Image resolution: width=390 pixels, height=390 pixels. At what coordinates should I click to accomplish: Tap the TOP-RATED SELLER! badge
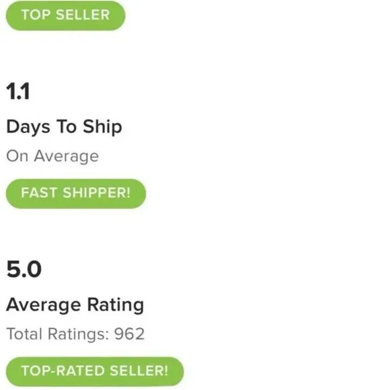[95, 371]
